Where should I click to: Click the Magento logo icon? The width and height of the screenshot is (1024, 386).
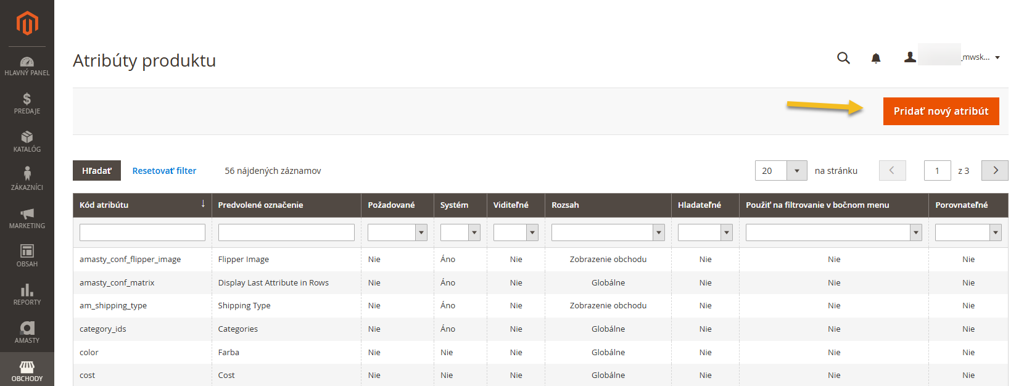pyautogui.click(x=27, y=23)
